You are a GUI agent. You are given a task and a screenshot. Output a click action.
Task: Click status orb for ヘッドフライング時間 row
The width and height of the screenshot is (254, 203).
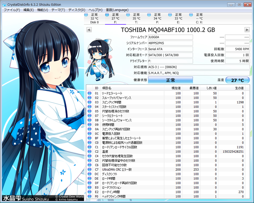(90, 196)
